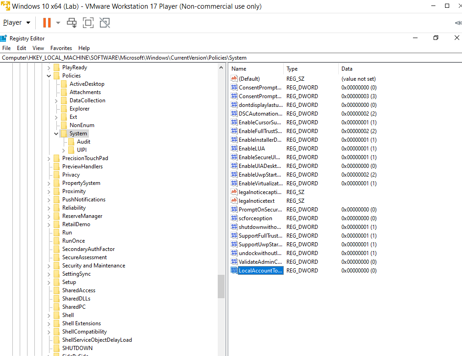Image resolution: width=462 pixels, height=356 pixels.
Task: Select the NonEnum key
Action: pyautogui.click(x=82, y=125)
